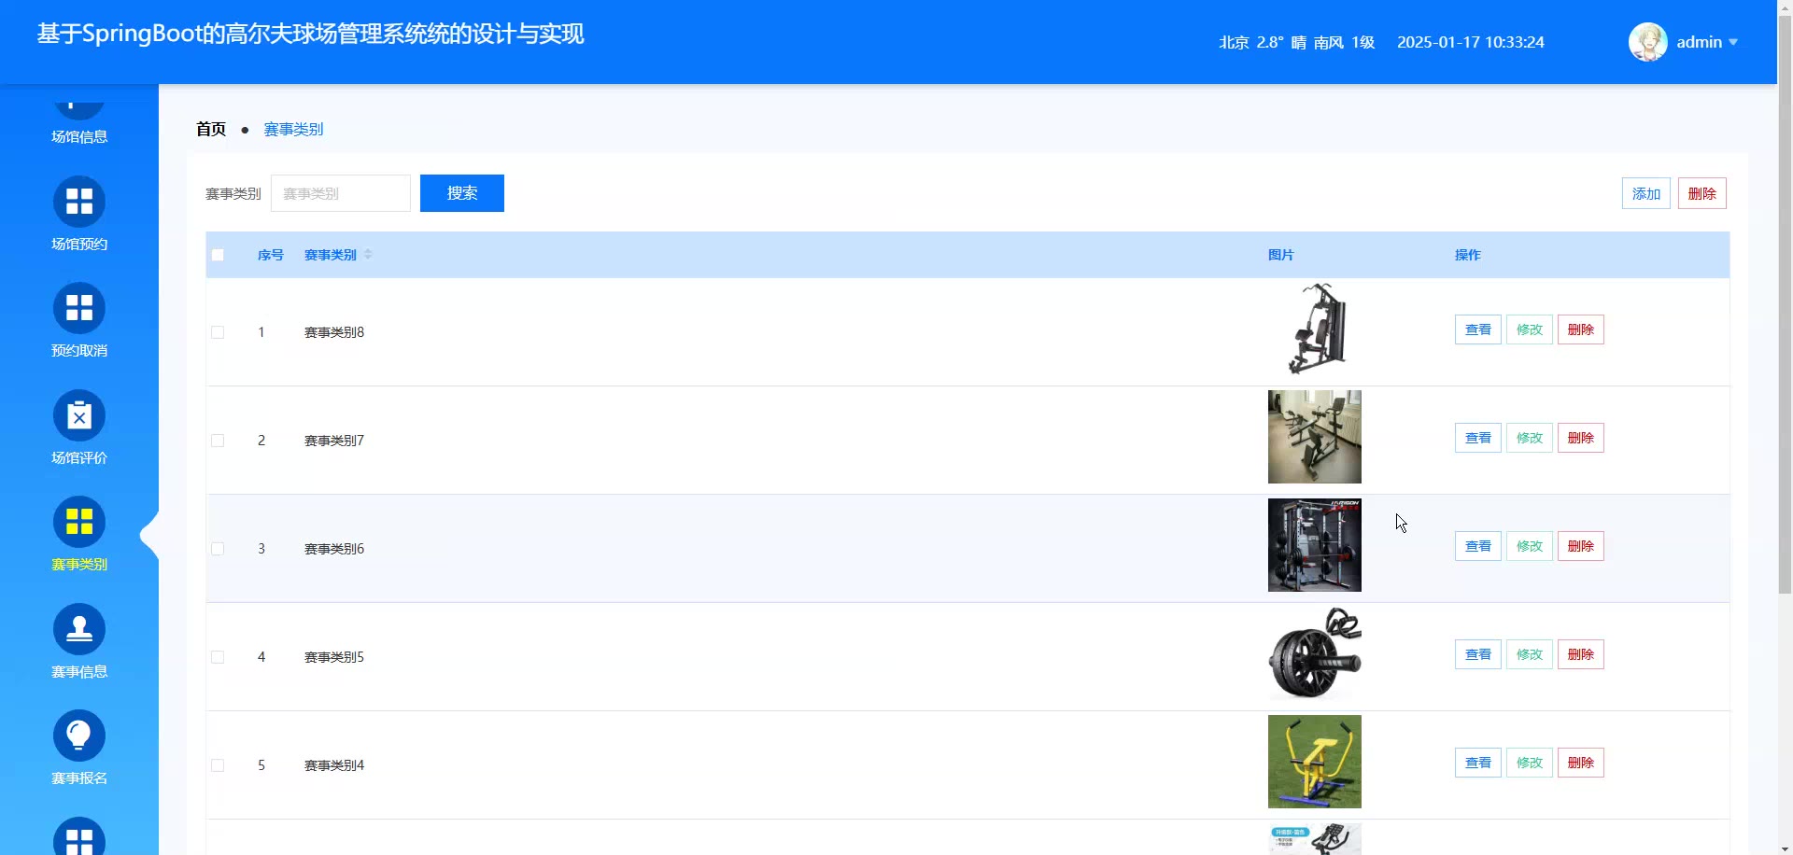
Task: Click 赛事类别 breadcrumb link
Action: pyautogui.click(x=294, y=129)
